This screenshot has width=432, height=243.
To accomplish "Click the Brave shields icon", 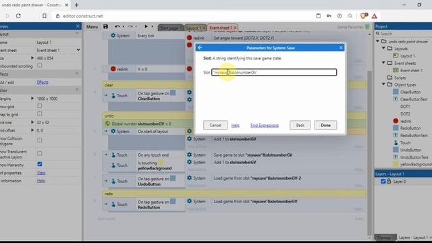I will pyautogui.click(x=363, y=16).
